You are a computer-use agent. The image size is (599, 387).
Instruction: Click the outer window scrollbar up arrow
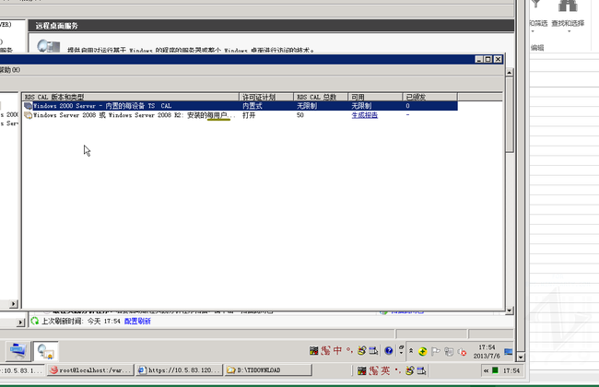(510, 73)
